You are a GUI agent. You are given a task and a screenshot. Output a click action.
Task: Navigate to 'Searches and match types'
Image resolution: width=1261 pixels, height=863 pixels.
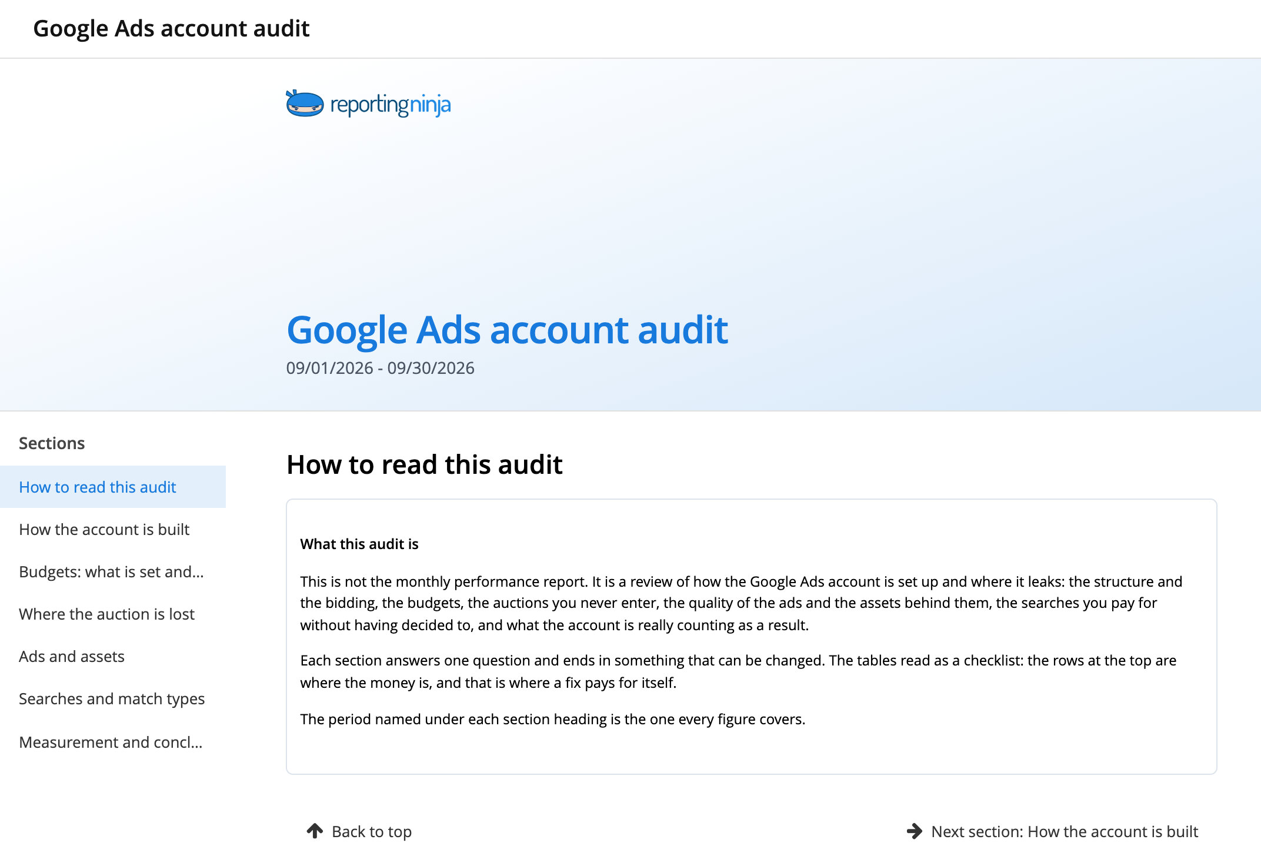pos(112,698)
